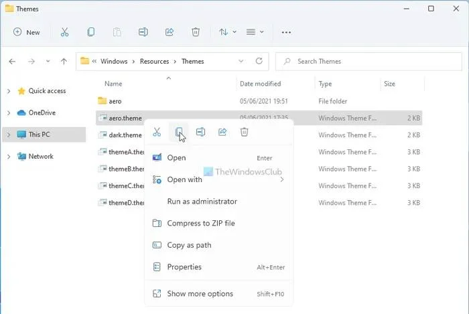Click the Paste icon in the main toolbar
The image size is (469, 314).
[x=117, y=32]
